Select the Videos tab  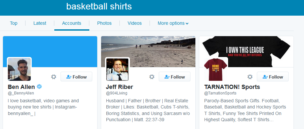[x=134, y=23]
